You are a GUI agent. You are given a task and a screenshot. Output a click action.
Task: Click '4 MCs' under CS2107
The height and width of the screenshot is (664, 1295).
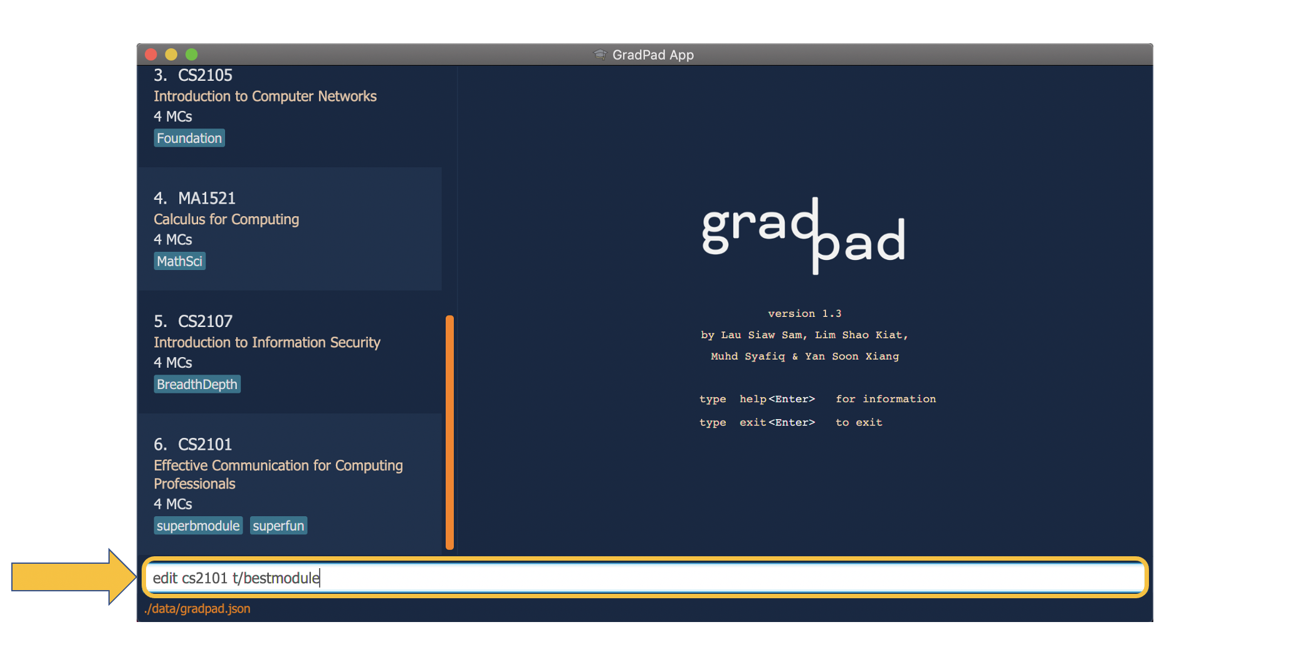tap(173, 363)
